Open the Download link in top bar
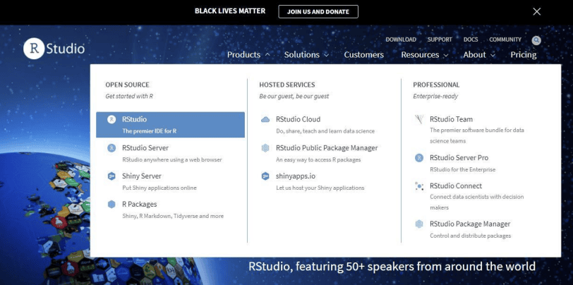The height and width of the screenshot is (285, 573). click(401, 40)
